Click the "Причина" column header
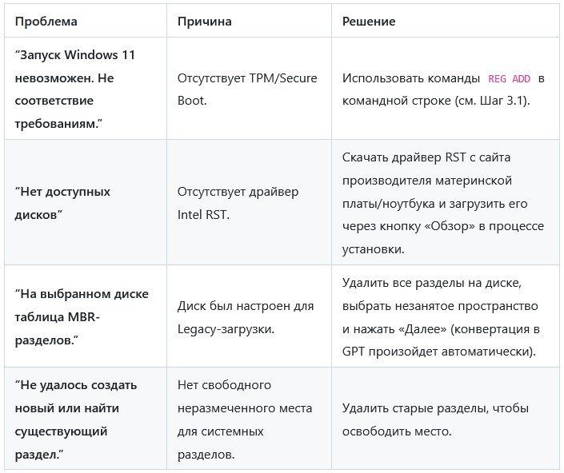The height and width of the screenshot is (473, 564). coord(204,22)
